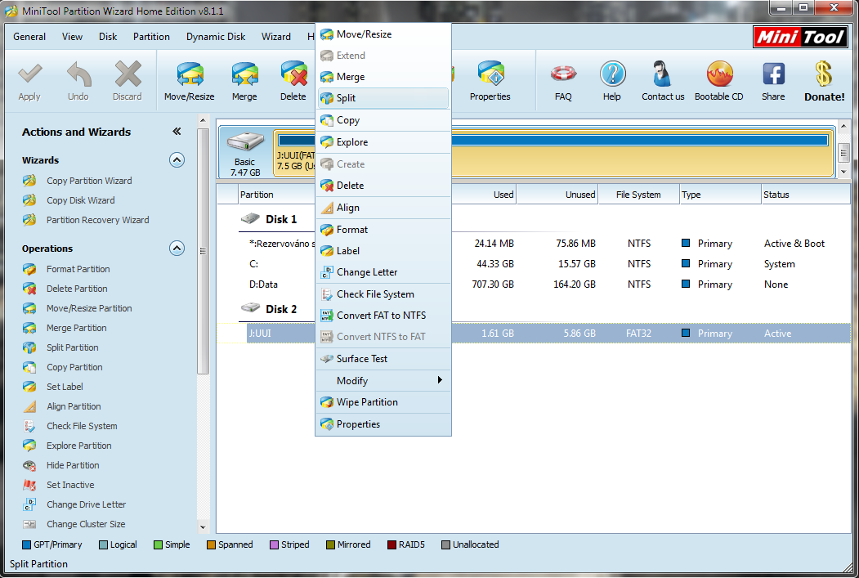Open the General menu
Viewport: 859px width, 578px height.
(29, 37)
